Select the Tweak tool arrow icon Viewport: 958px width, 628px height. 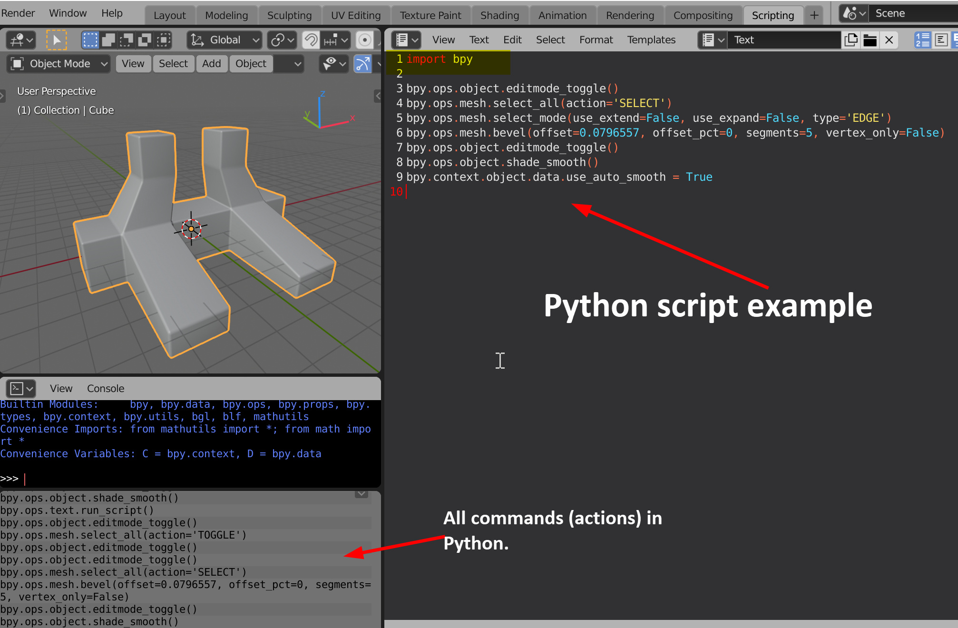(x=56, y=40)
